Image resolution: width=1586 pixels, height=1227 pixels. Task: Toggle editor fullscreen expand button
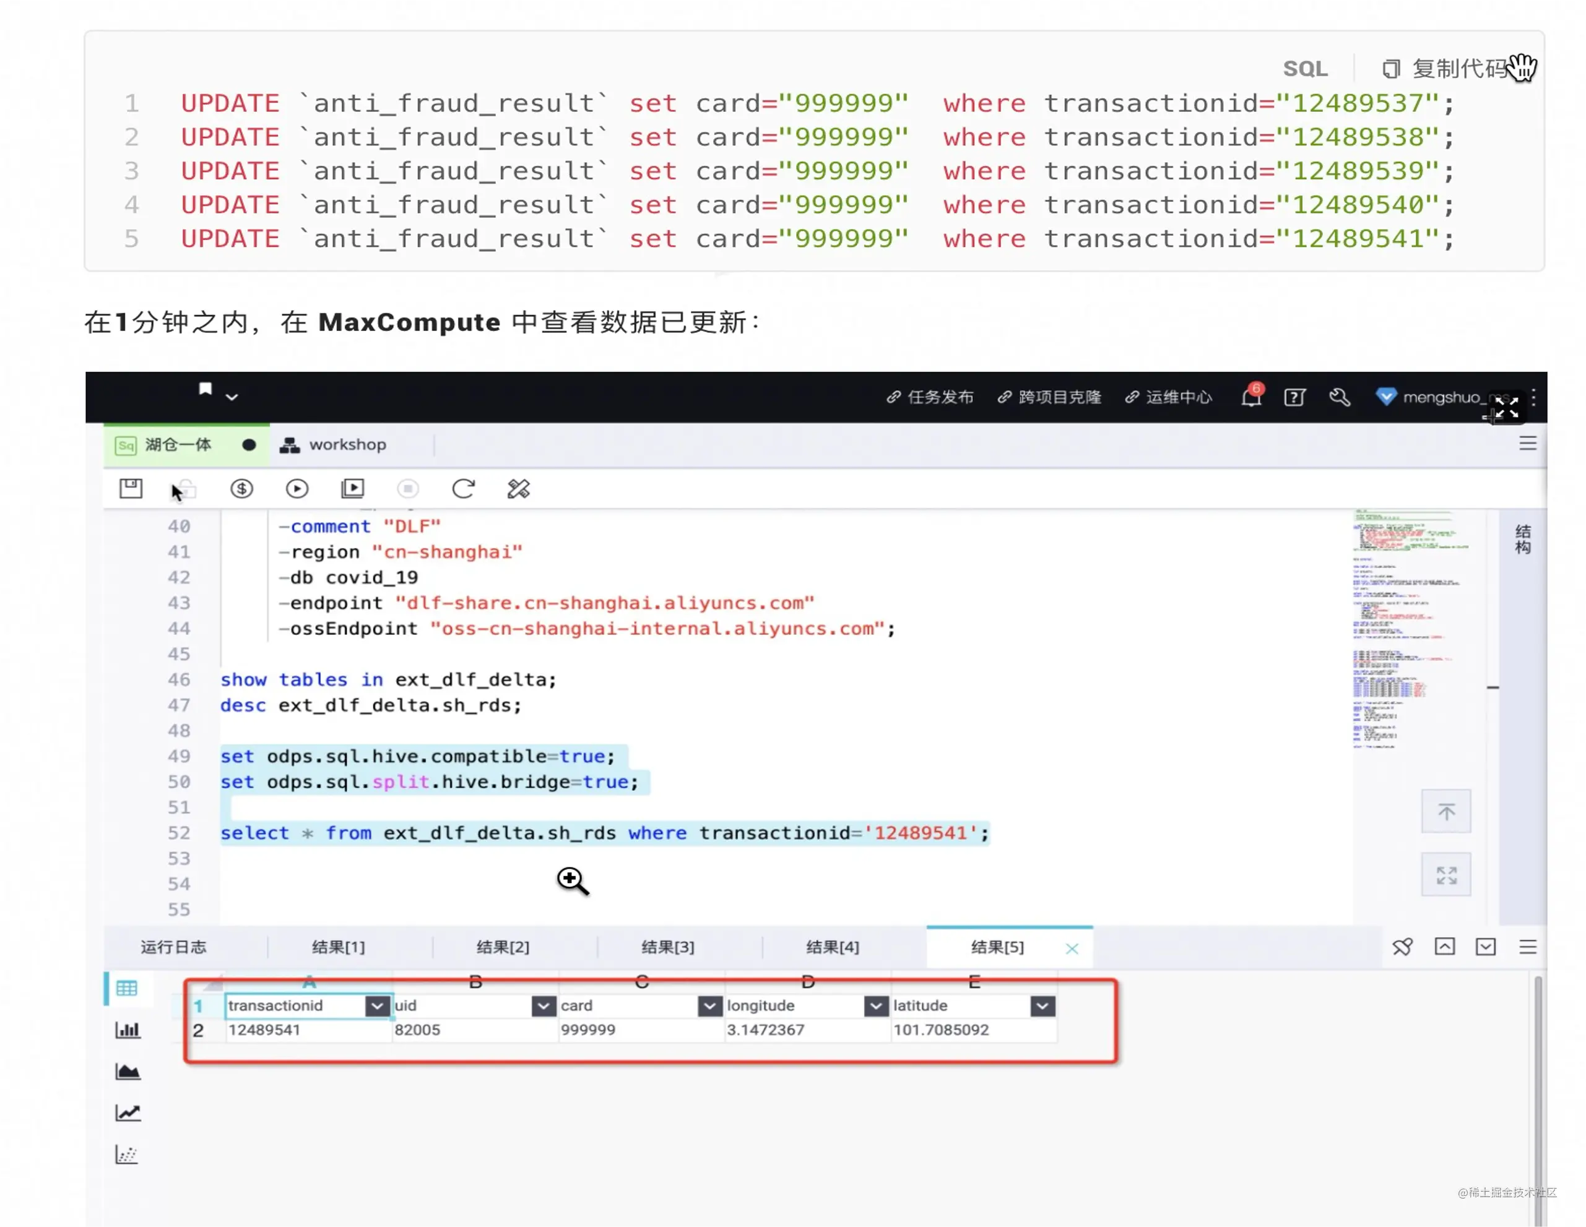point(1446,874)
